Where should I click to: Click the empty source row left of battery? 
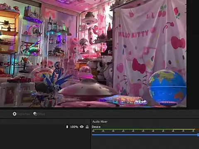(x=33, y=127)
